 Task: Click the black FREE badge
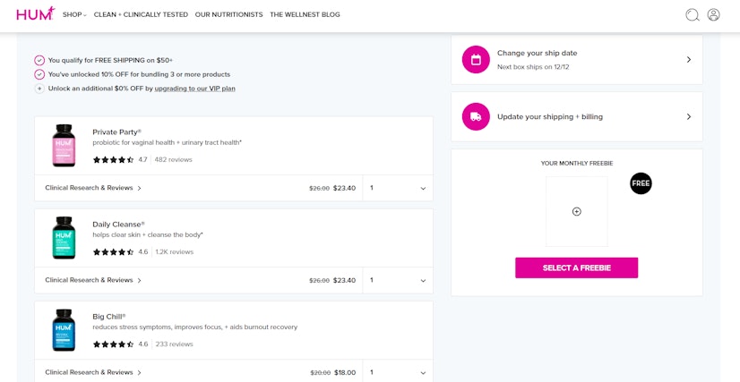641,183
